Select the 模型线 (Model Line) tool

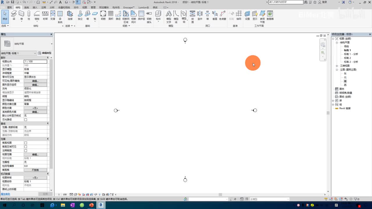point(176,17)
